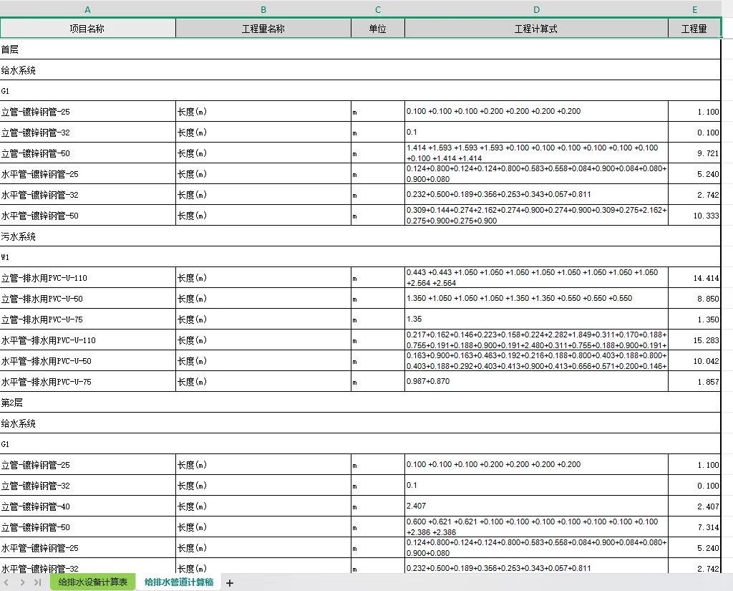Click the 项目名称 header cell
Image resolution: width=733 pixels, height=591 pixels.
[x=87, y=29]
